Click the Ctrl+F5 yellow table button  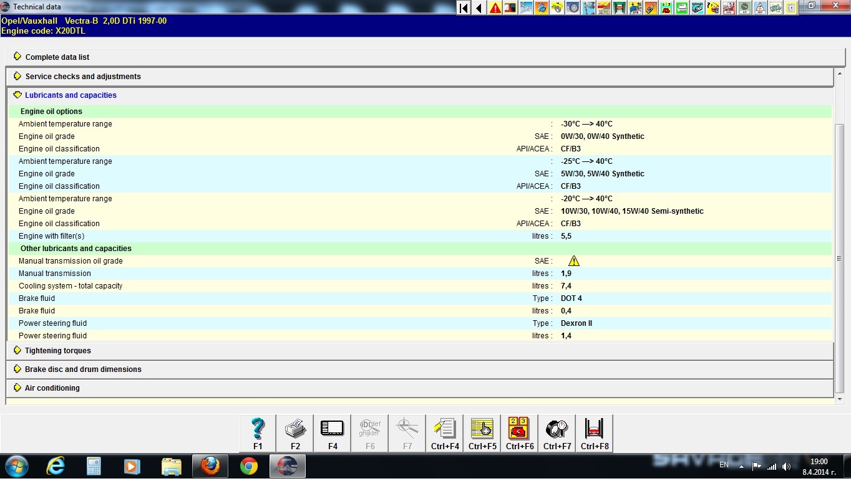[x=482, y=433]
